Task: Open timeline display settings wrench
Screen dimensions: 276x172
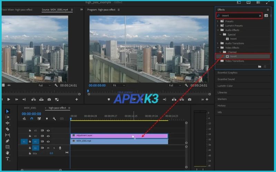Action: pyautogui.click(x=54, y=119)
